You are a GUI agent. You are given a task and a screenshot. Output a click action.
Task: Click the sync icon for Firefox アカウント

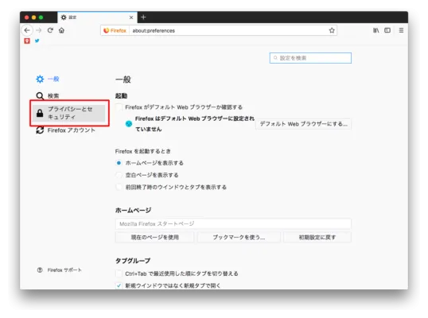(x=40, y=130)
